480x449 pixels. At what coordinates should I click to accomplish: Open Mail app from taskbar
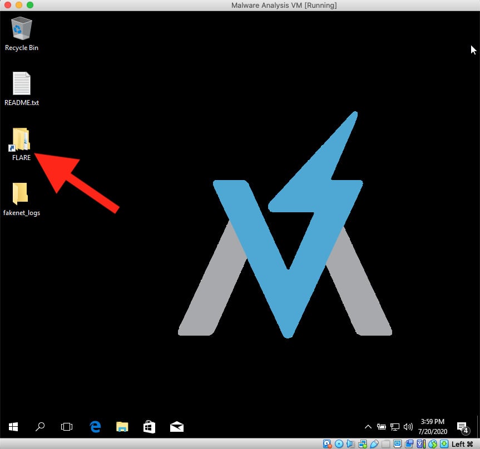(177, 427)
